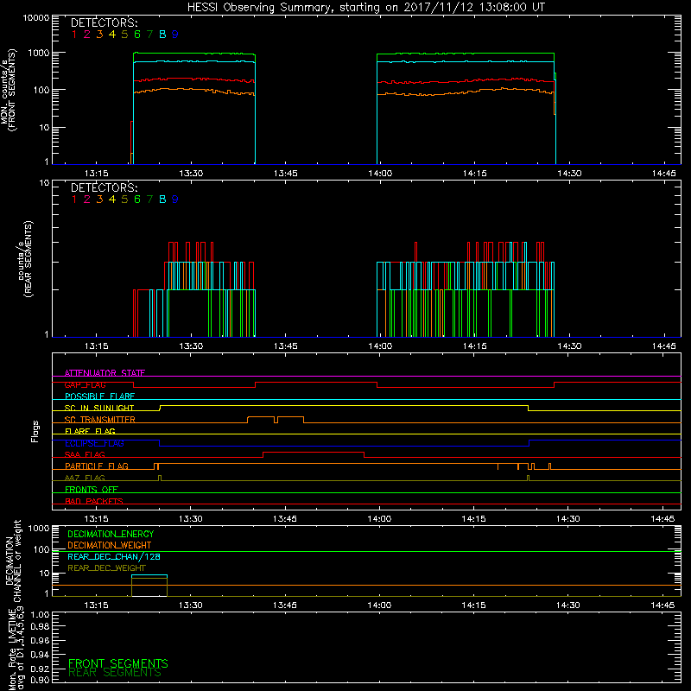The width and height of the screenshot is (691, 691).
Task: Click the SC_IN_SUNLIGHT flag label
Action: coord(99,408)
